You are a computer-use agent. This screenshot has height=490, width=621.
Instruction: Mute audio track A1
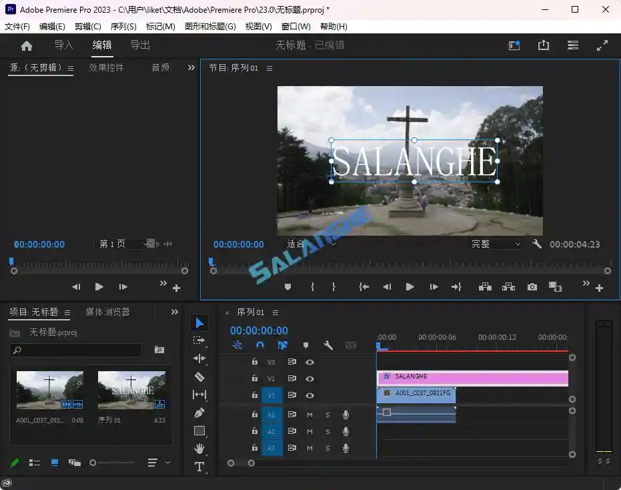[x=309, y=414]
